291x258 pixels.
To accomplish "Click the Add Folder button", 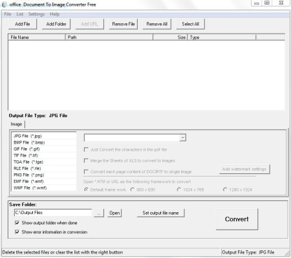I will [x=56, y=24].
